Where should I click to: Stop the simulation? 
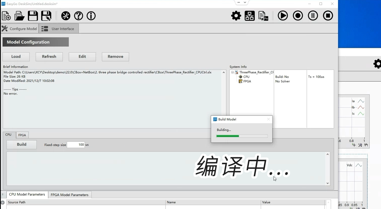click(x=328, y=16)
